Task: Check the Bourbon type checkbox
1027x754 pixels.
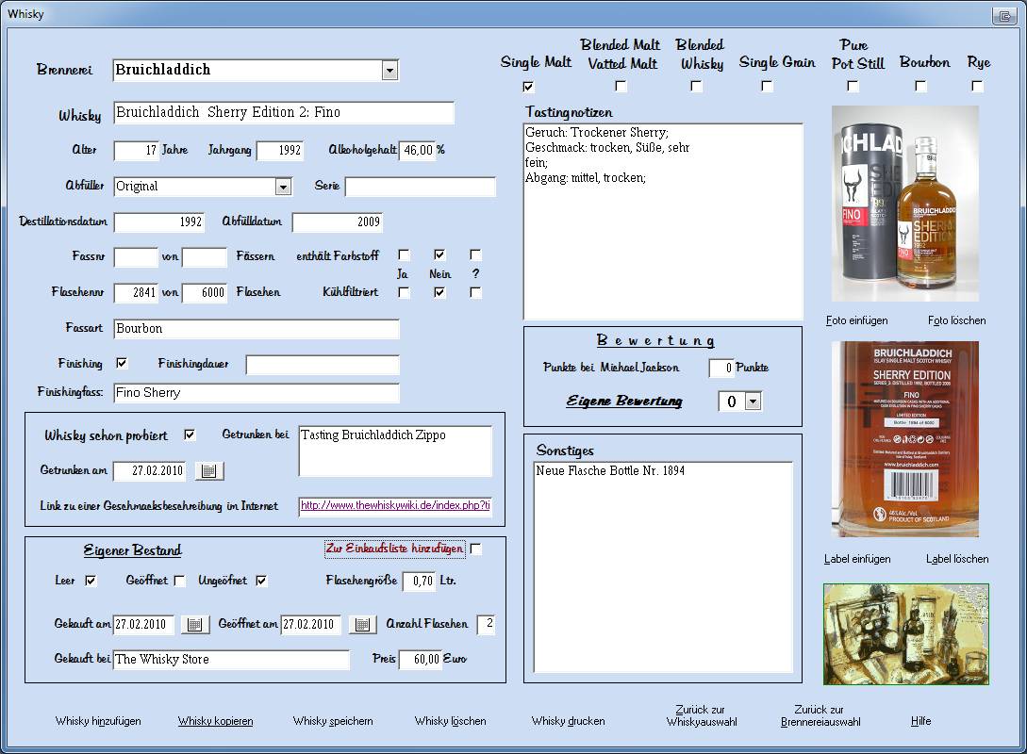Action: (x=920, y=86)
